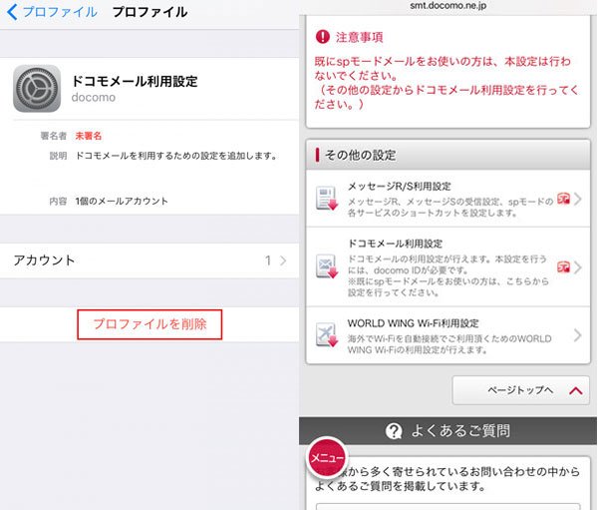Tap the ドコモメール利用設定 envelope download icon

coord(327,266)
